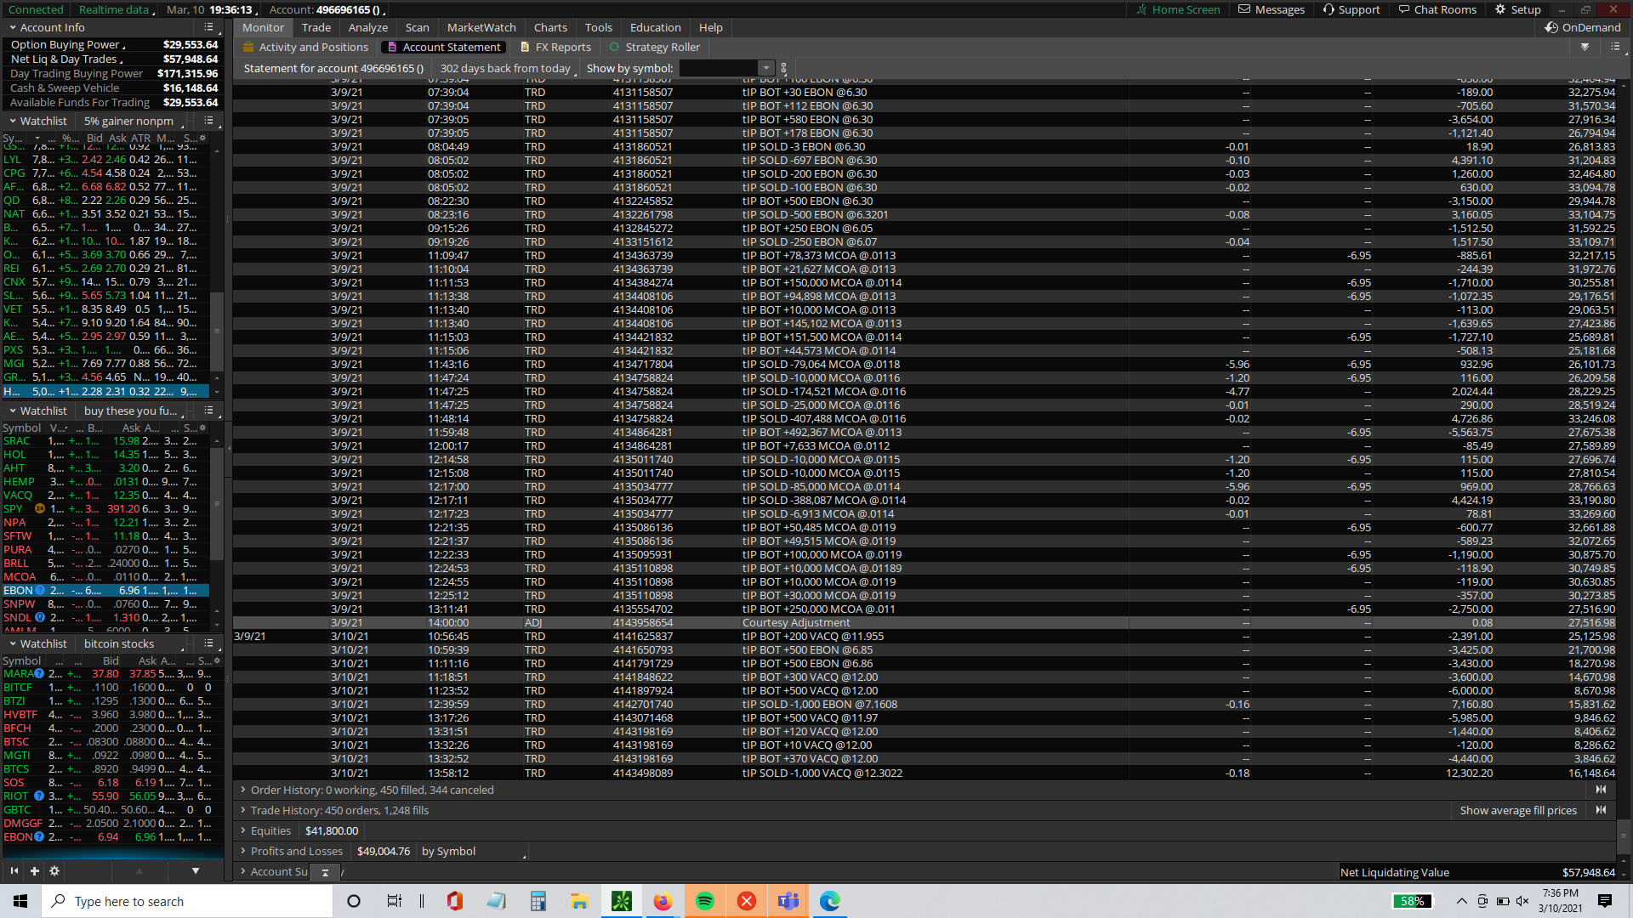Click the Setup gear icon

click(x=1500, y=9)
